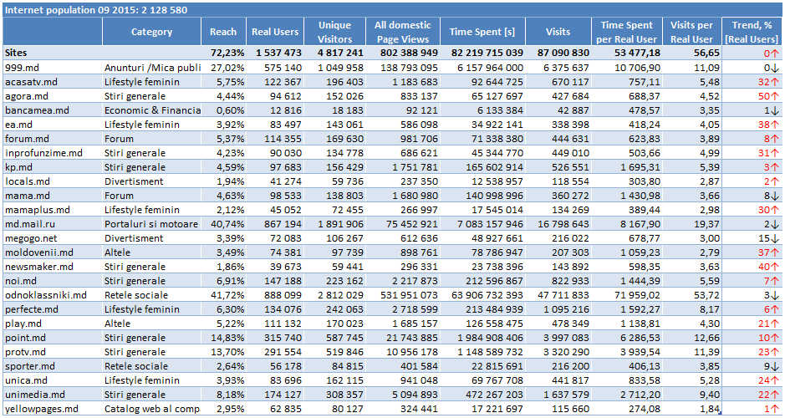
Task: Click the forum.md site cell
Action: coord(52,139)
